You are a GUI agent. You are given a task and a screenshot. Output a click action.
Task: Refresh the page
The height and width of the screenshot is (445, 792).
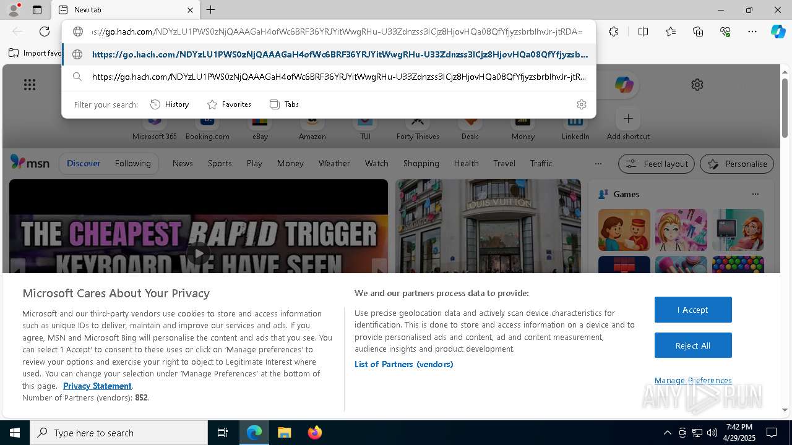[x=45, y=32]
